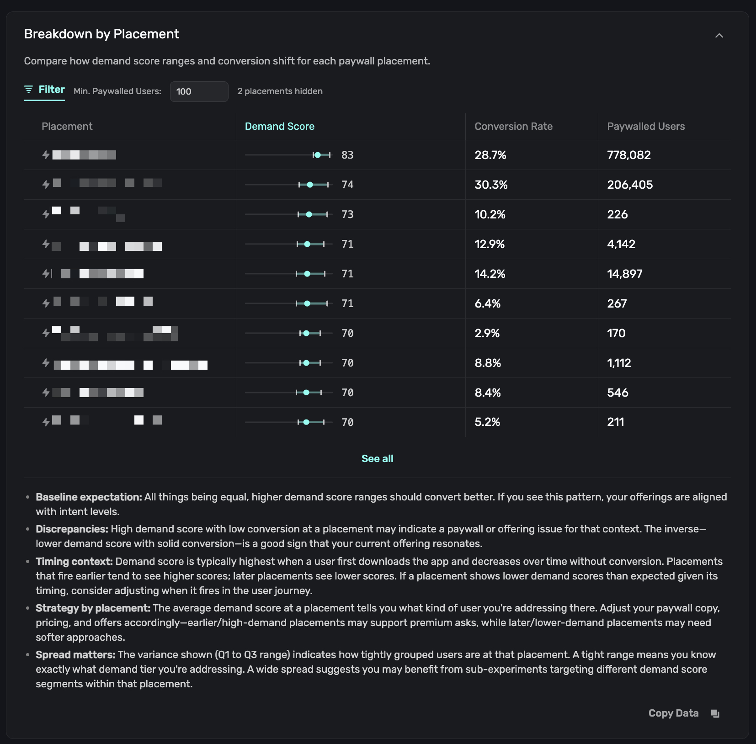Click the demand score 74 range dot
756x744 pixels.
pyautogui.click(x=310, y=185)
